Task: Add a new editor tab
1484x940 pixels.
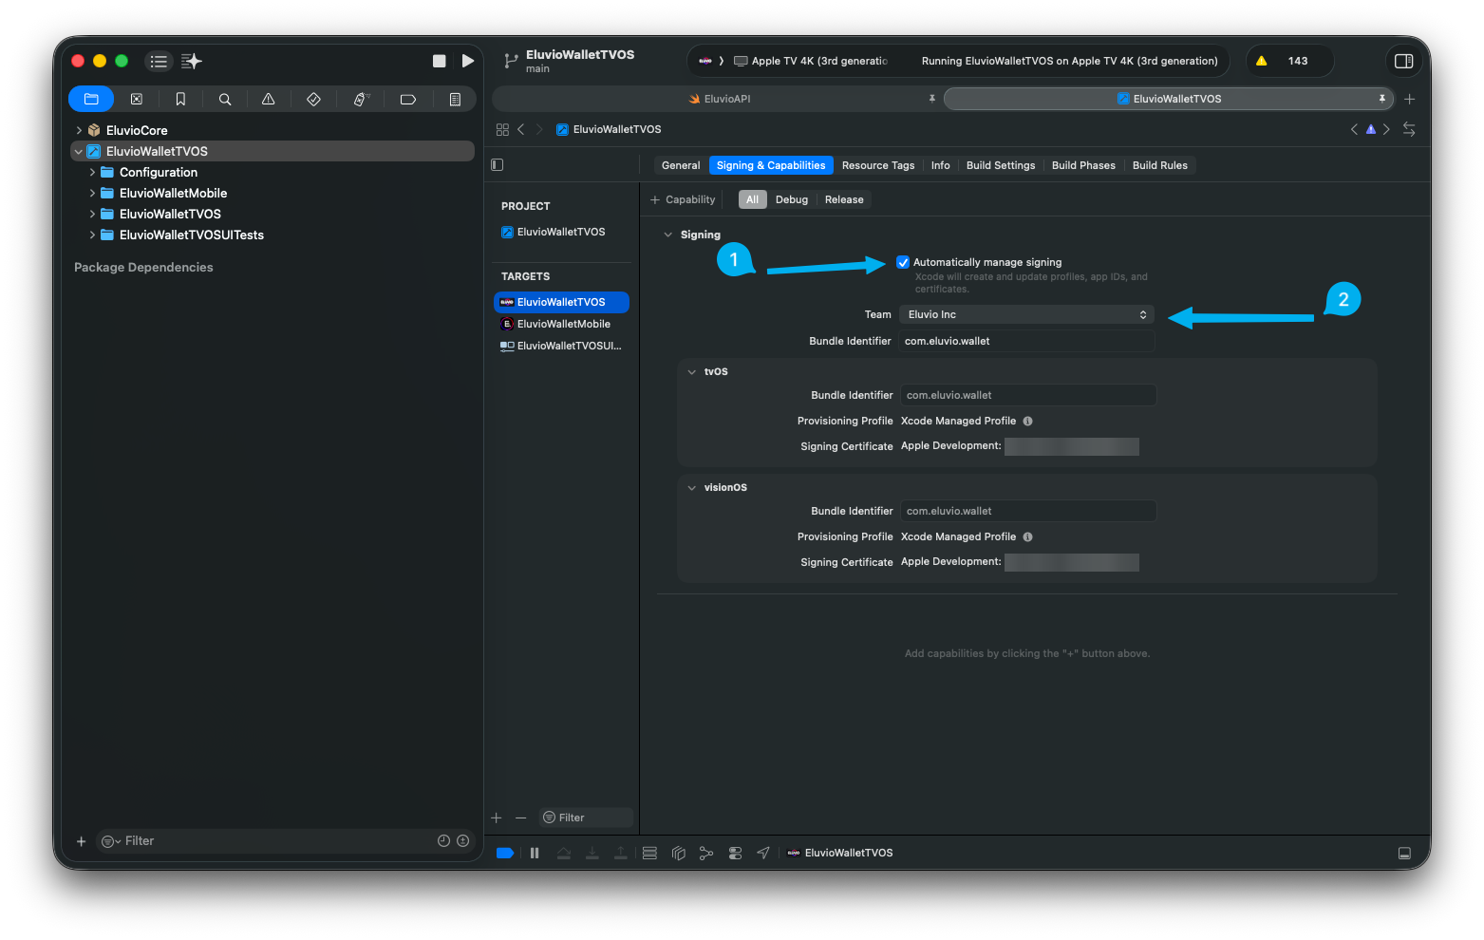Action: point(1410,99)
